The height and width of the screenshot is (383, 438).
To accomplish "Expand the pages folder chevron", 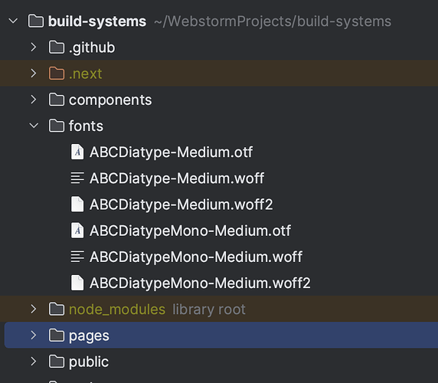I will click(x=34, y=336).
